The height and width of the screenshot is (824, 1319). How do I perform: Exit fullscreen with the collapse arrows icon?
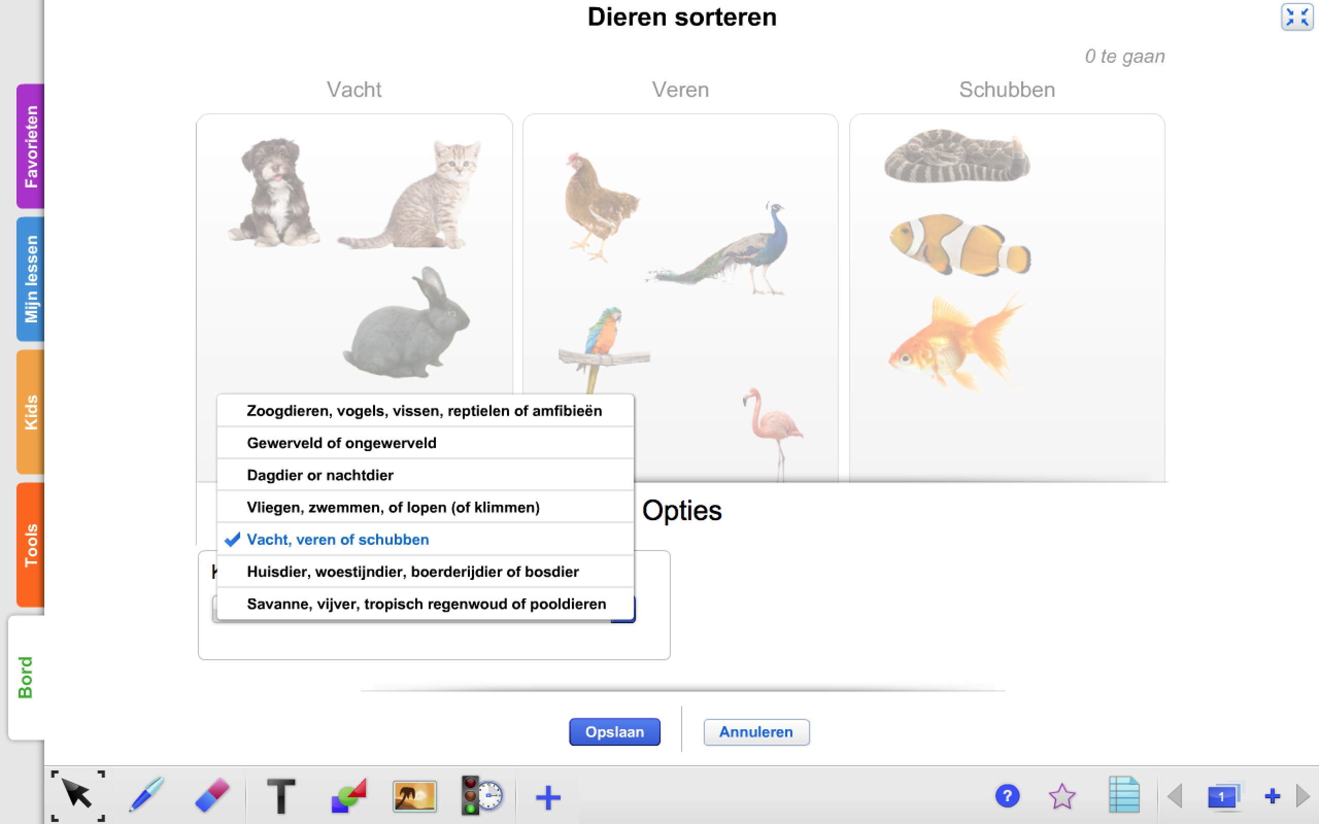[1297, 18]
